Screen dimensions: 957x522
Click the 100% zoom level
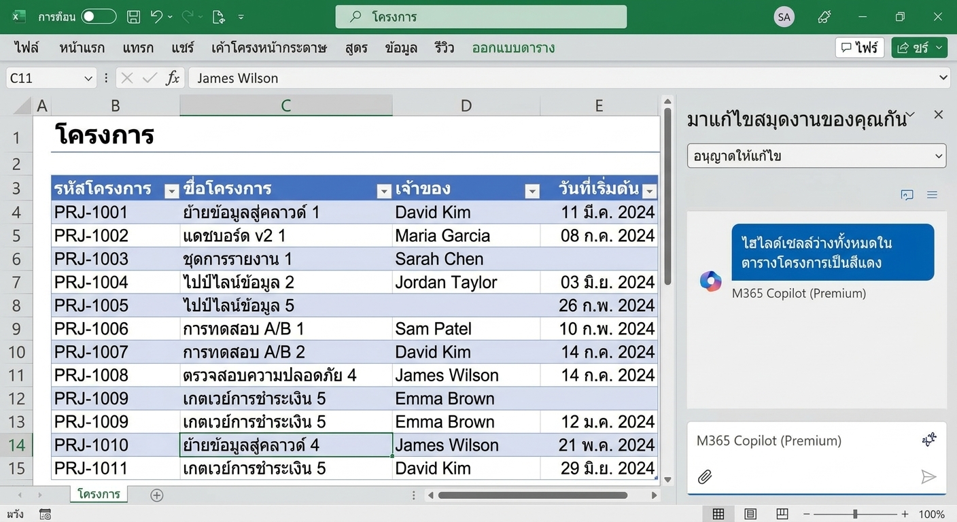click(x=932, y=514)
